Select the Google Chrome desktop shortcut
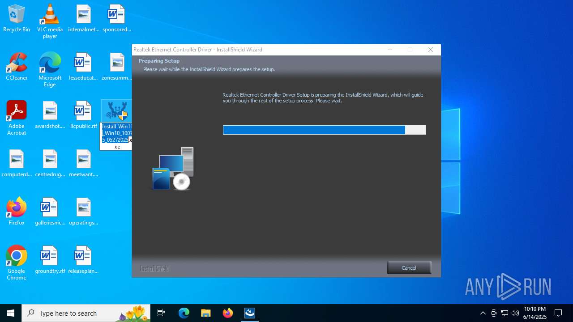The width and height of the screenshot is (573, 322). [17, 263]
